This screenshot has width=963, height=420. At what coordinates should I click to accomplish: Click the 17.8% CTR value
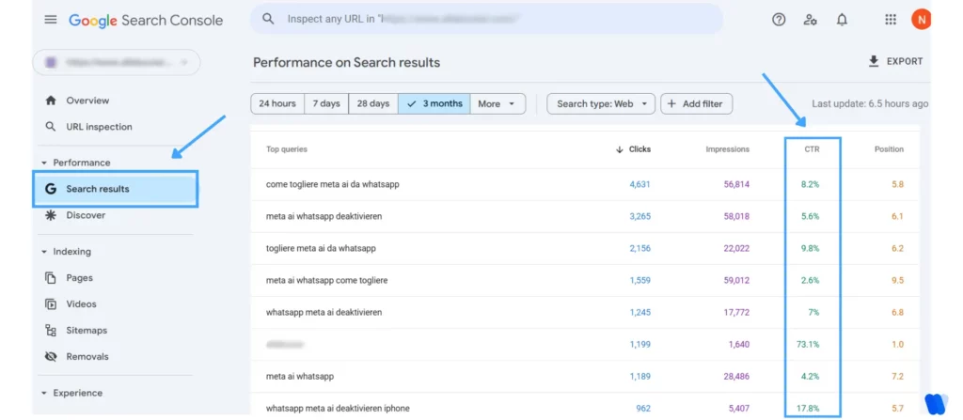[808, 409]
